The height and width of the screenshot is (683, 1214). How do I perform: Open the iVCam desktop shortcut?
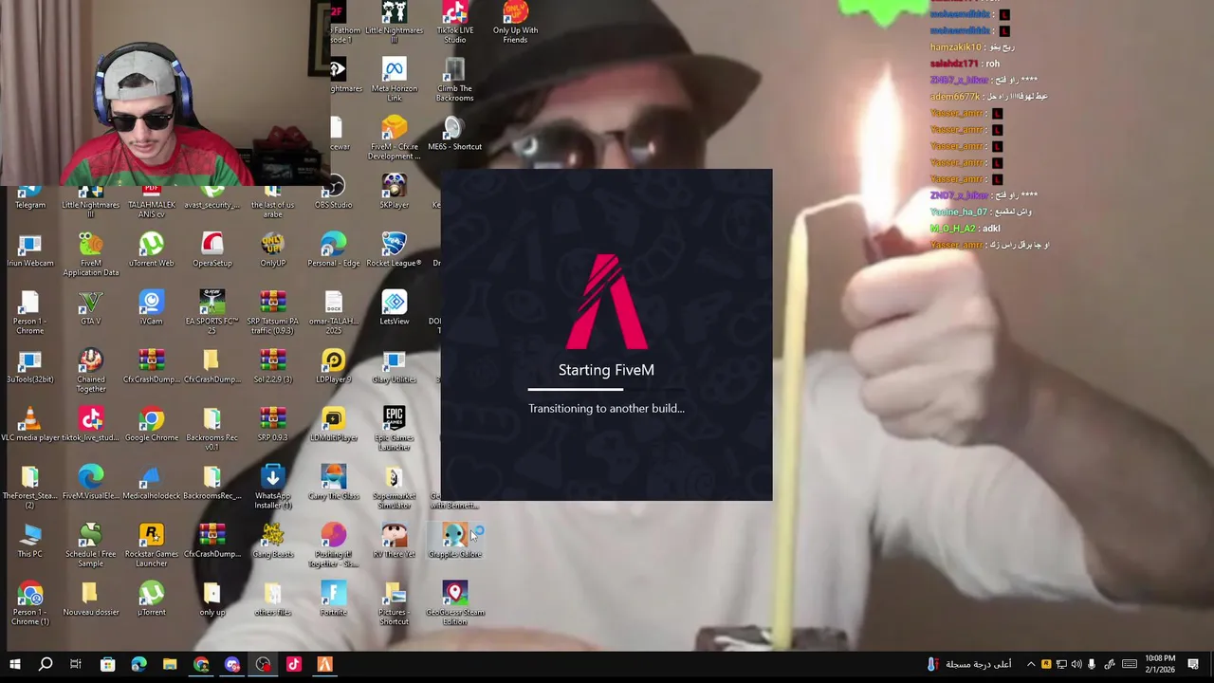pos(152,308)
